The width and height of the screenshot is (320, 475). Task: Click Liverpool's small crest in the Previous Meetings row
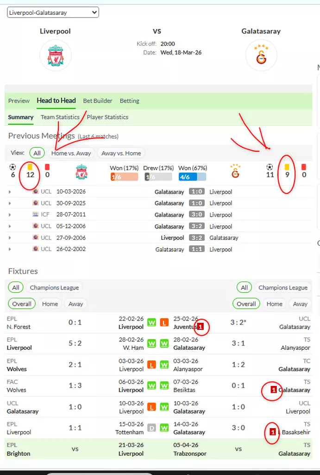pos(82,172)
